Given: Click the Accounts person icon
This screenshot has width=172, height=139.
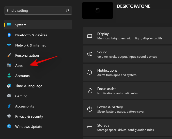Looking at the screenshot, I should (x=9, y=76).
